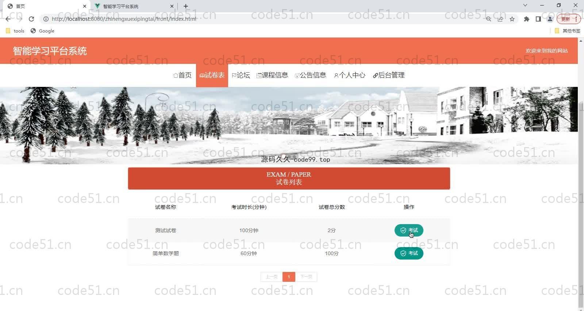Click the 下一页 pagination button

point(306,277)
